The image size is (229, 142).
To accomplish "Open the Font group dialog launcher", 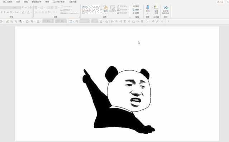I will click(x=32, y=17).
